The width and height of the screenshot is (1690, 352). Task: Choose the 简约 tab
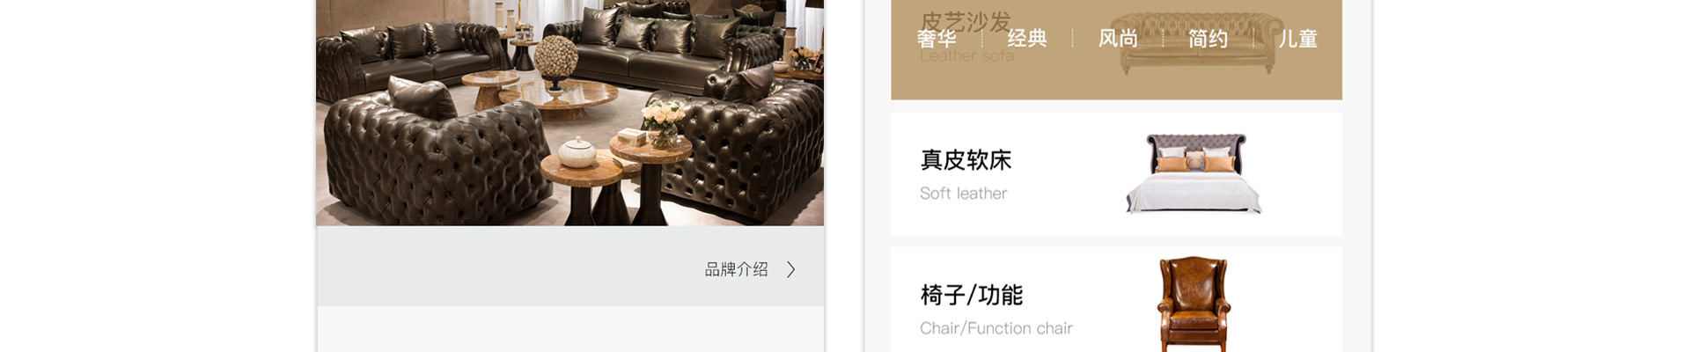(x=1208, y=39)
